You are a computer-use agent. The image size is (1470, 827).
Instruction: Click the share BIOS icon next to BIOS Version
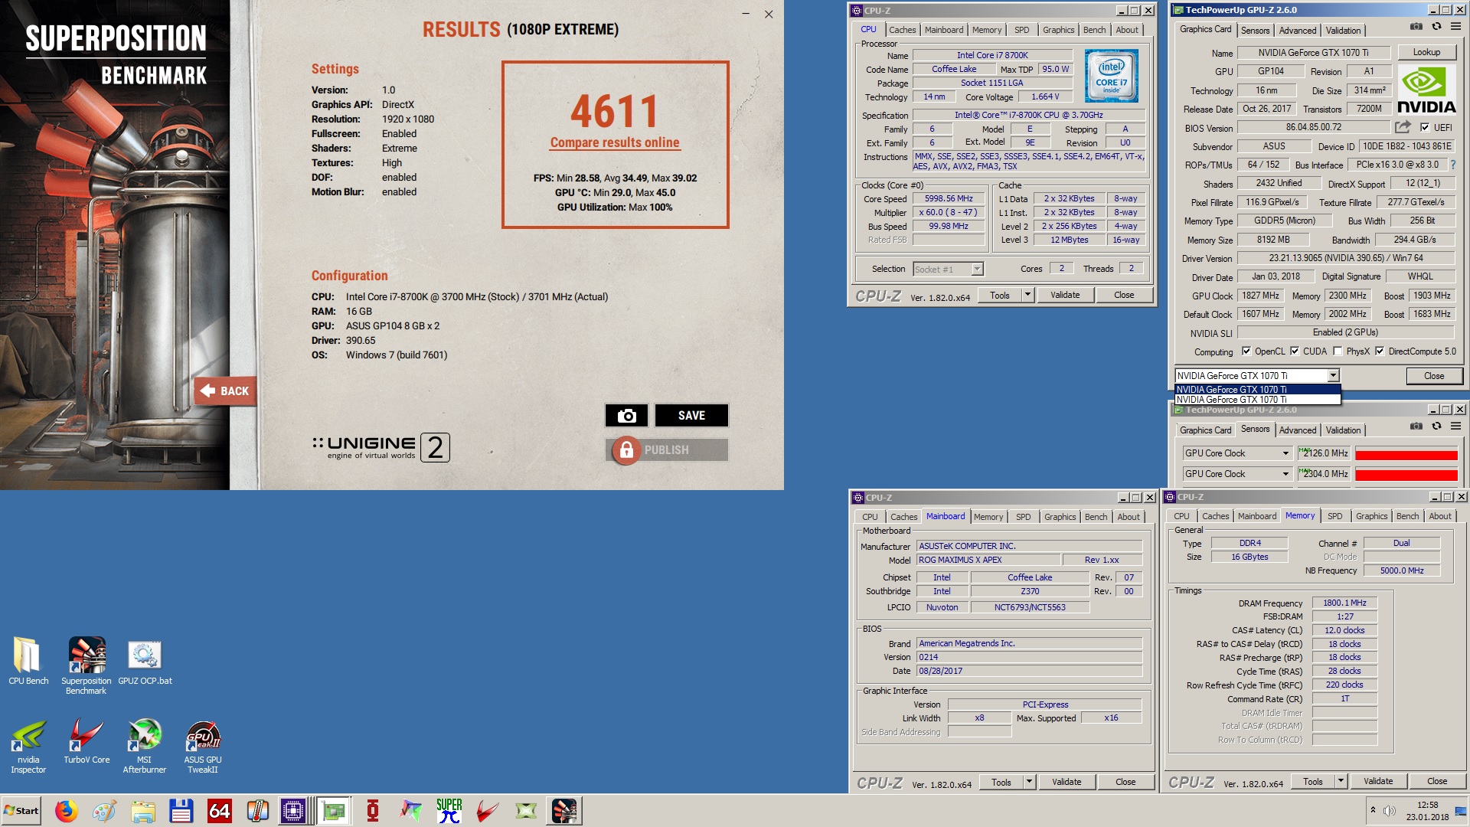pos(1403,127)
